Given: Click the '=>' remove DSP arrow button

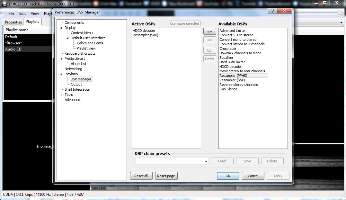Looking at the screenshot, I should point(210,40).
